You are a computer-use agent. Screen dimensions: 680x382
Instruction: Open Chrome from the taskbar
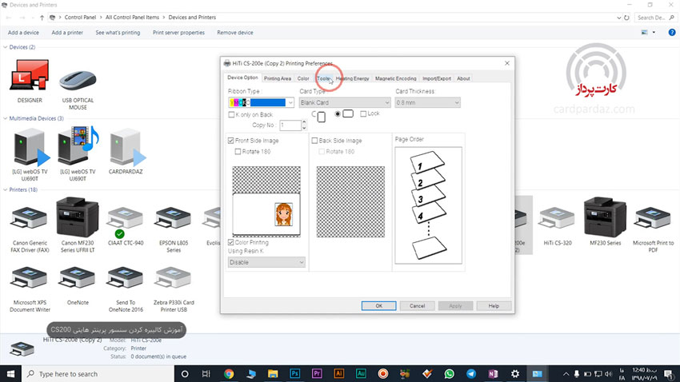click(229, 374)
